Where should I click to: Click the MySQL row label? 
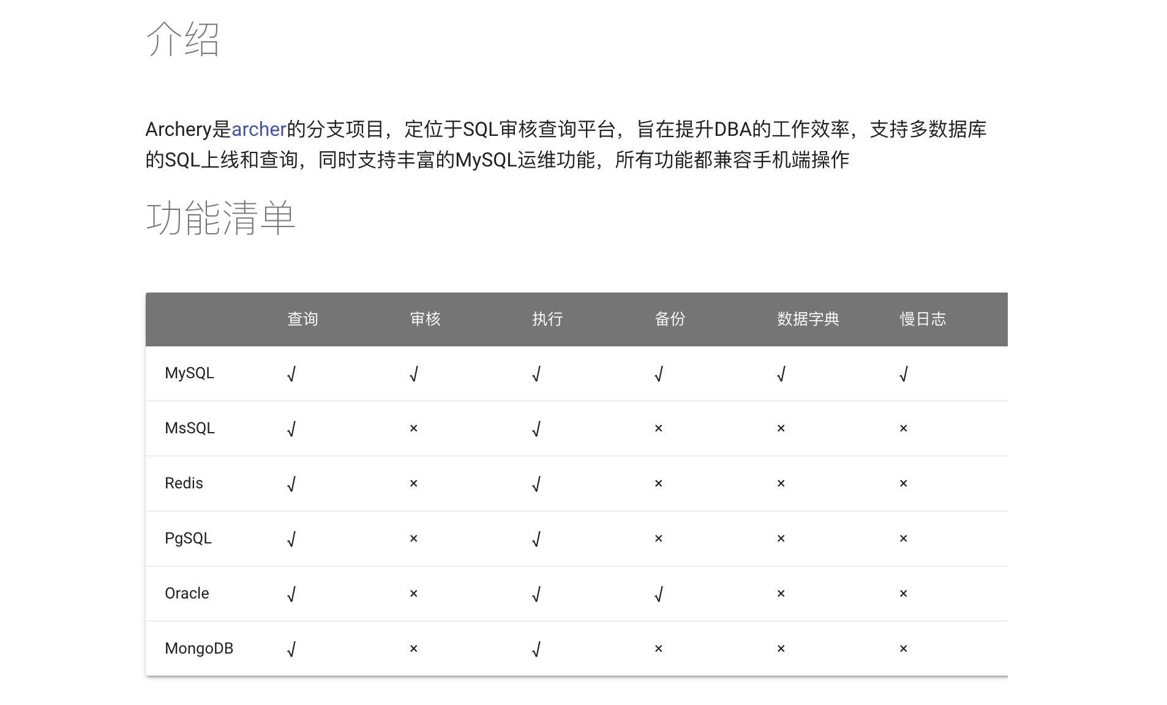point(189,373)
